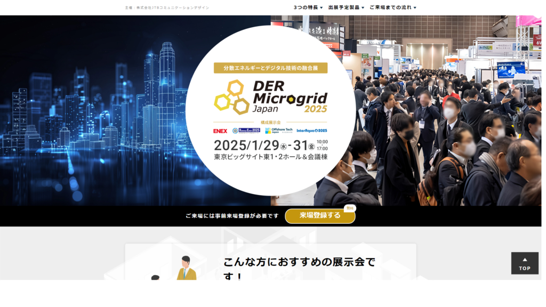
Task: Click the organizer text 株式会社JTBコミュニケーションデザイン
Action: (x=172, y=7)
